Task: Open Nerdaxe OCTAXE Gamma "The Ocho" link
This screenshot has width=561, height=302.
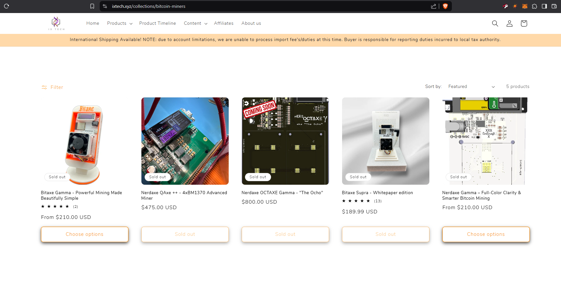Action: point(282,193)
